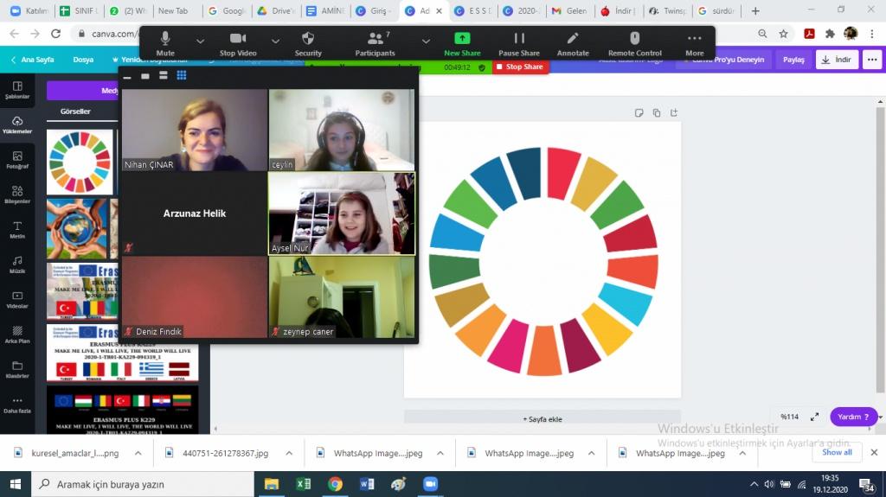Open the Annotate tool in Zoom toolbar

click(572, 43)
